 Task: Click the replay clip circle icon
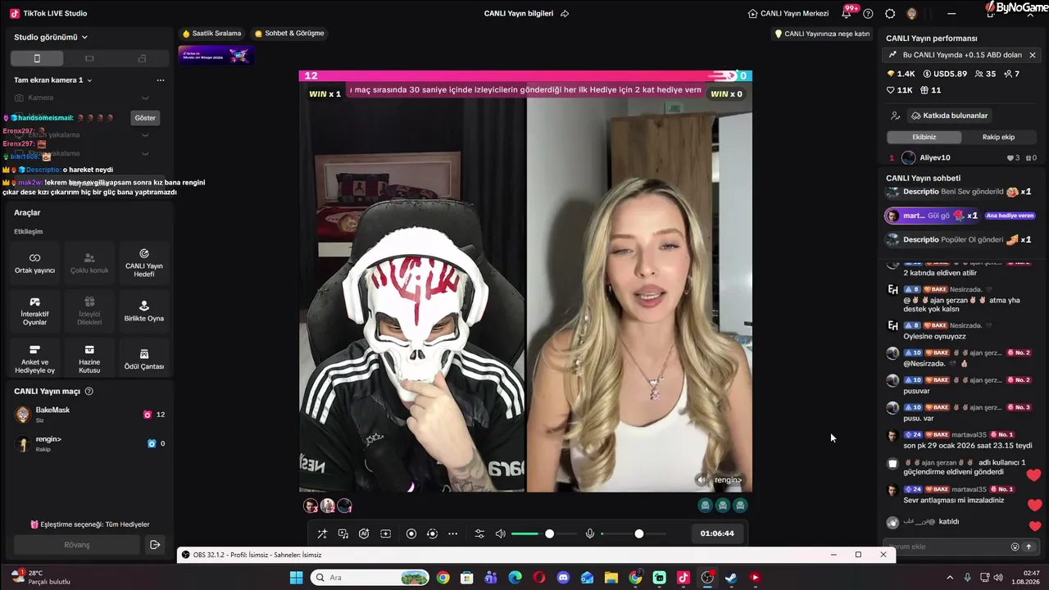point(432,533)
